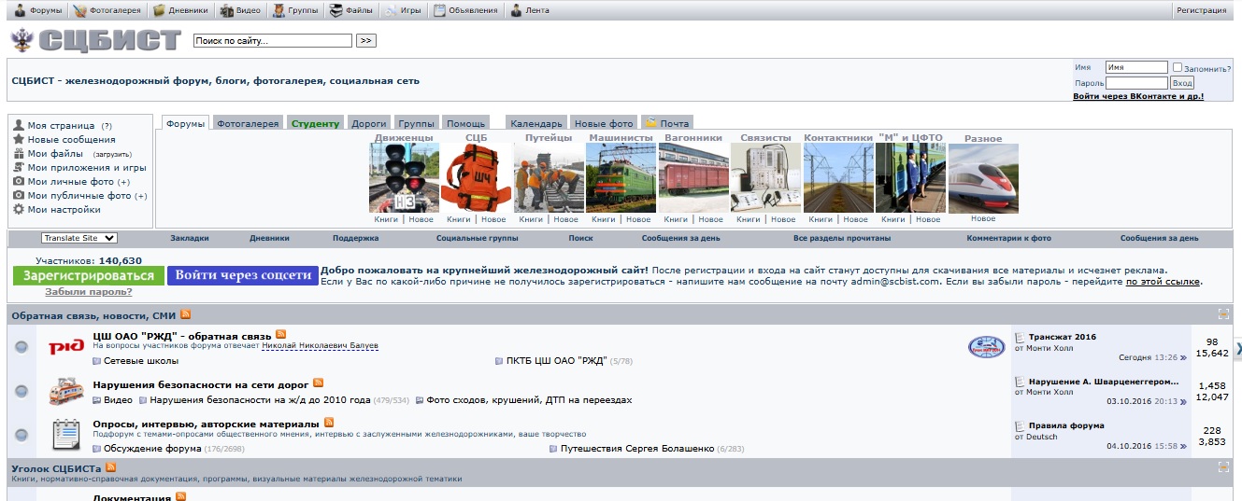
Task: Click the Забыли пароль? link
Action: pyautogui.click(x=89, y=292)
